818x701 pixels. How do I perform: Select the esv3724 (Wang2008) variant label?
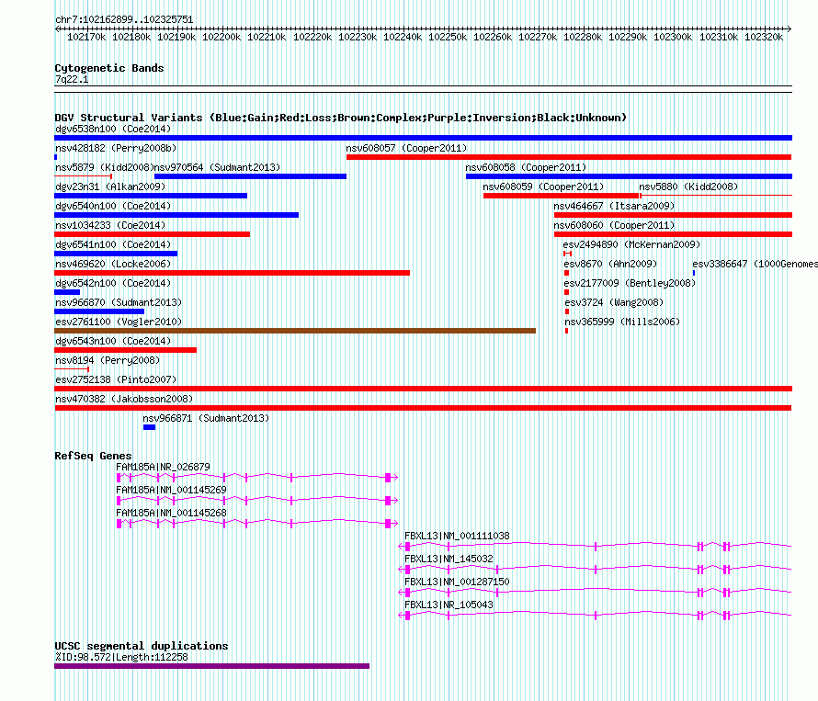614,302
